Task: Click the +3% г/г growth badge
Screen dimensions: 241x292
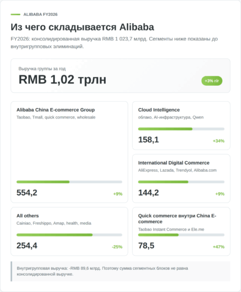Action: [x=212, y=81]
